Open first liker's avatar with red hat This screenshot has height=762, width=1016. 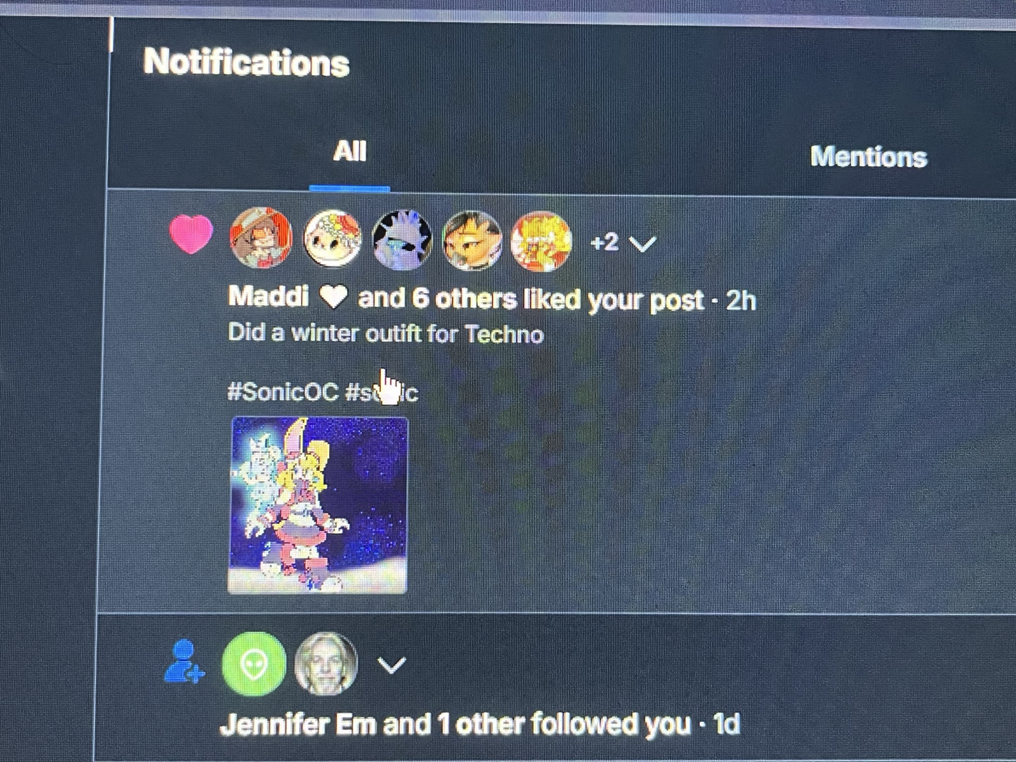pyautogui.click(x=261, y=237)
